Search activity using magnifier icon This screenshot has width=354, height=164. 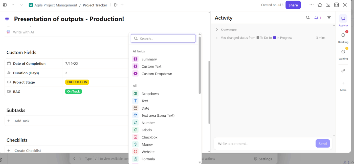point(308,18)
